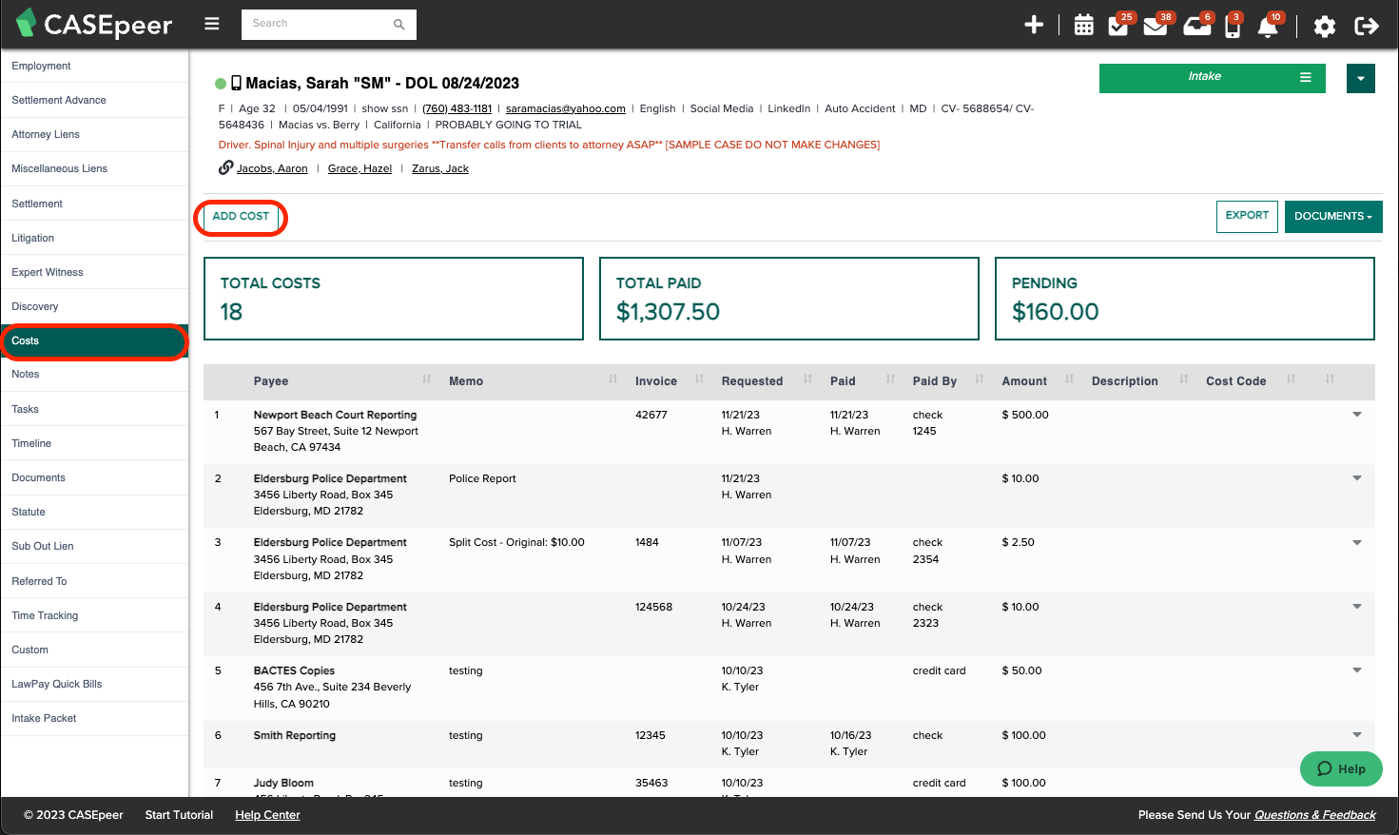Select Costs in the sidebar

click(94, 341)
